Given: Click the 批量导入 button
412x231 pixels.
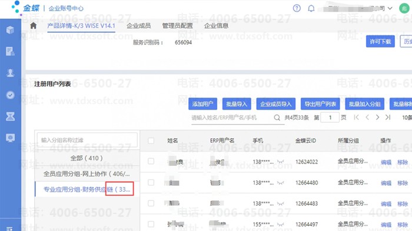Looking at the screenshot, I should pyautogui.click(x=237, y=104).
